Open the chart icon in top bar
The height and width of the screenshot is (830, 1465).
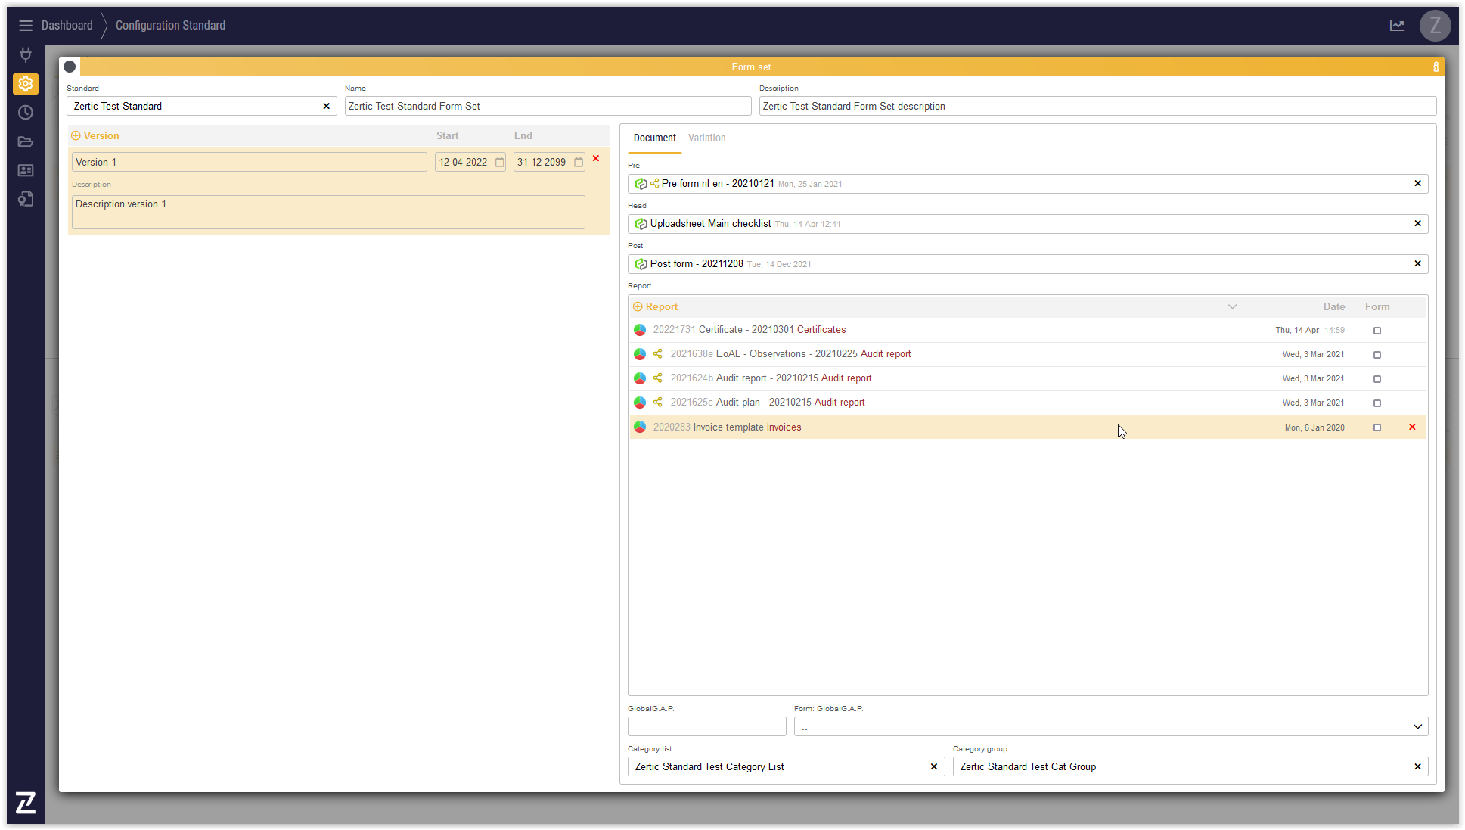pos(1397,26)
